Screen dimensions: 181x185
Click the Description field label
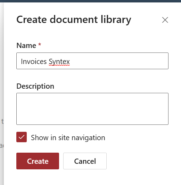(x=35, y=86)
